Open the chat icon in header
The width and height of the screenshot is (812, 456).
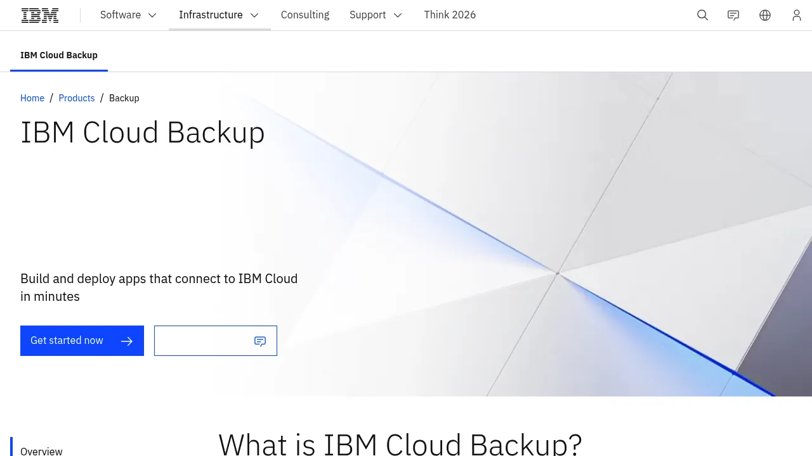pos(733,15)
